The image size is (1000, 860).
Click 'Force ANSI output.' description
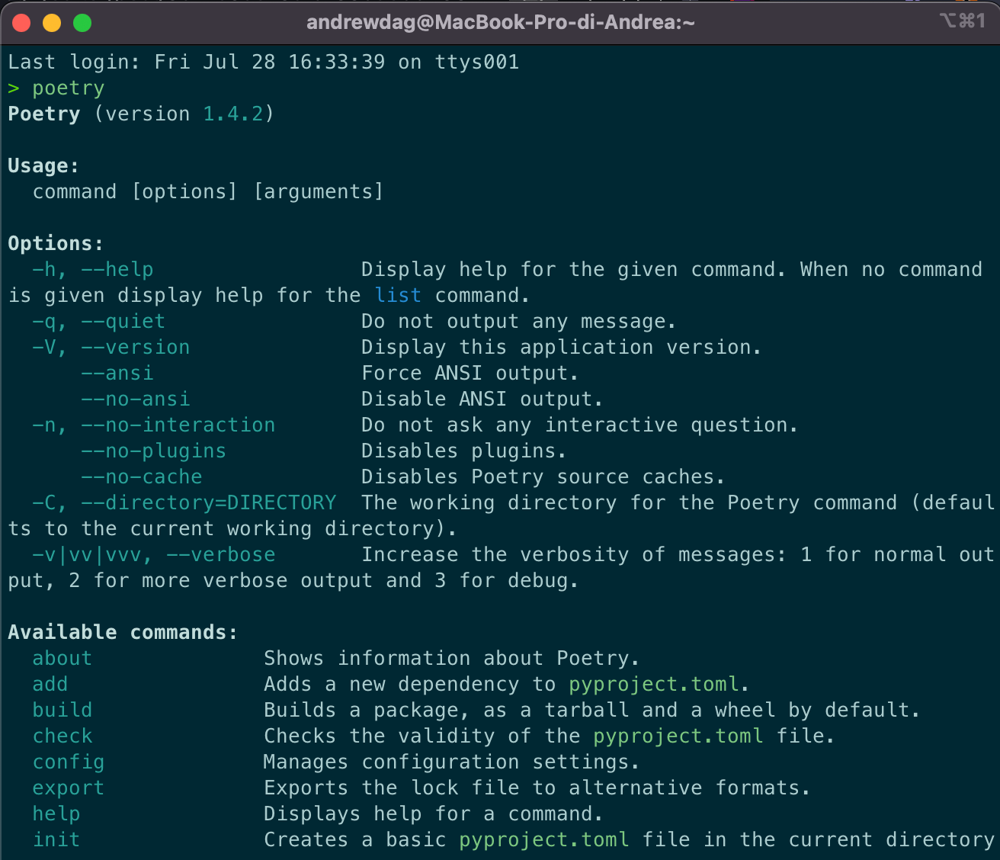click(470, 373)
